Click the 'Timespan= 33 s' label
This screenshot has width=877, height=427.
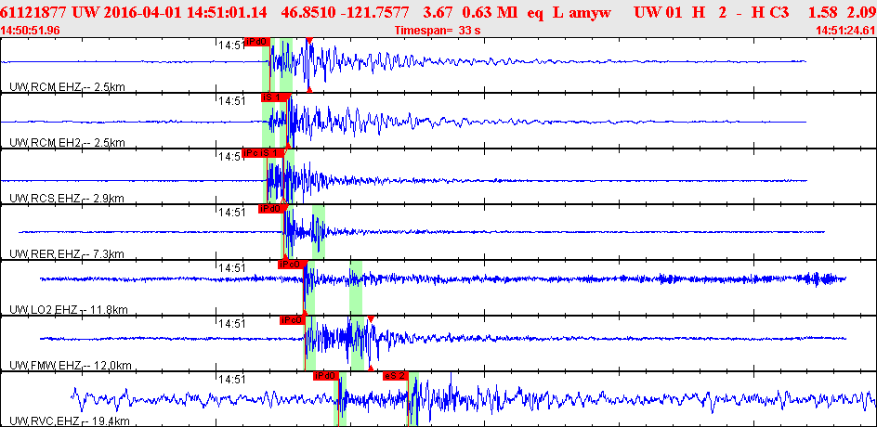(438, 31)
